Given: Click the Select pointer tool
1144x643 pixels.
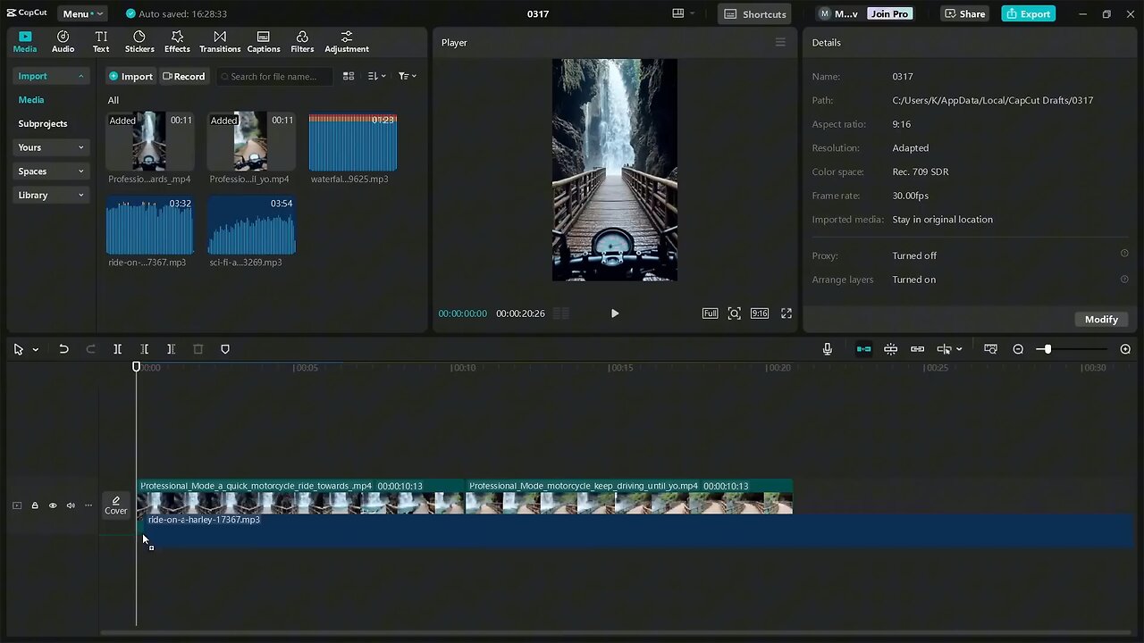Looking at the screenshot, I should click(18, 349).
